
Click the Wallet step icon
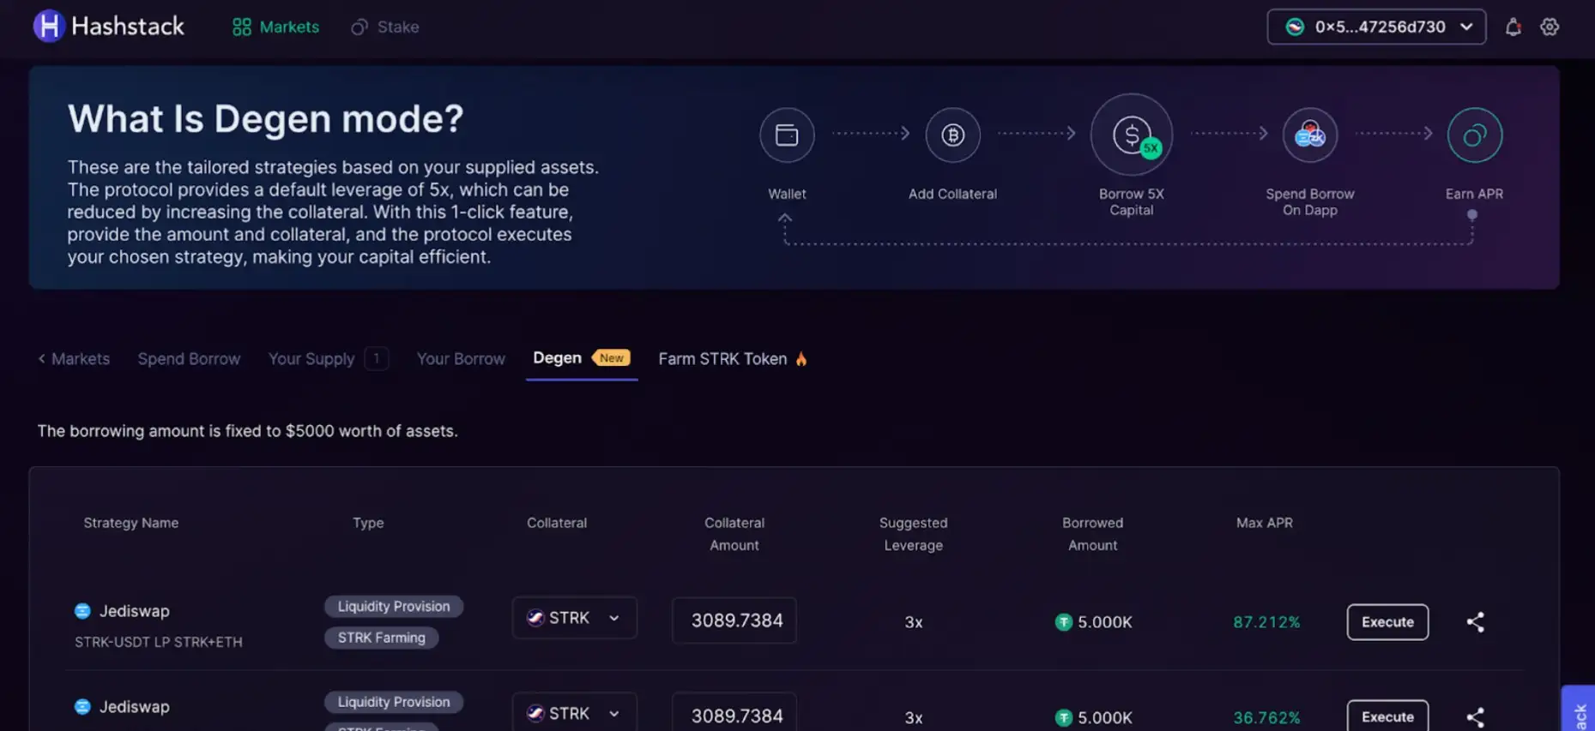[786, 135]
